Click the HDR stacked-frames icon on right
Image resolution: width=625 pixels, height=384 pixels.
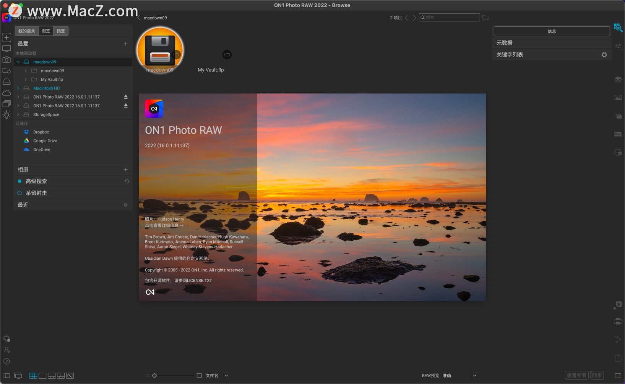click(618, 116)
